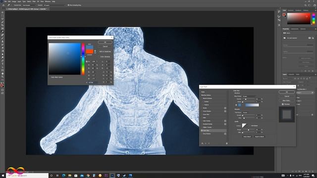Click the search icon in top-right corner
This screenshot has width=317, height=178.
[306, 5]
